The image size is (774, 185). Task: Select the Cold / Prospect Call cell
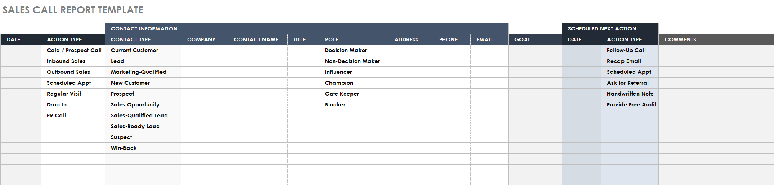click(73, 50)
